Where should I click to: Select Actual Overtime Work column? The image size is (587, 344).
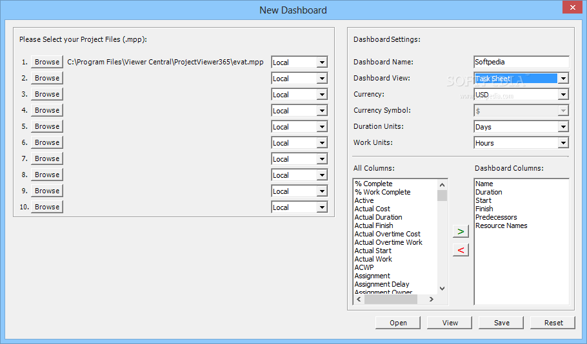pos(388,242)
